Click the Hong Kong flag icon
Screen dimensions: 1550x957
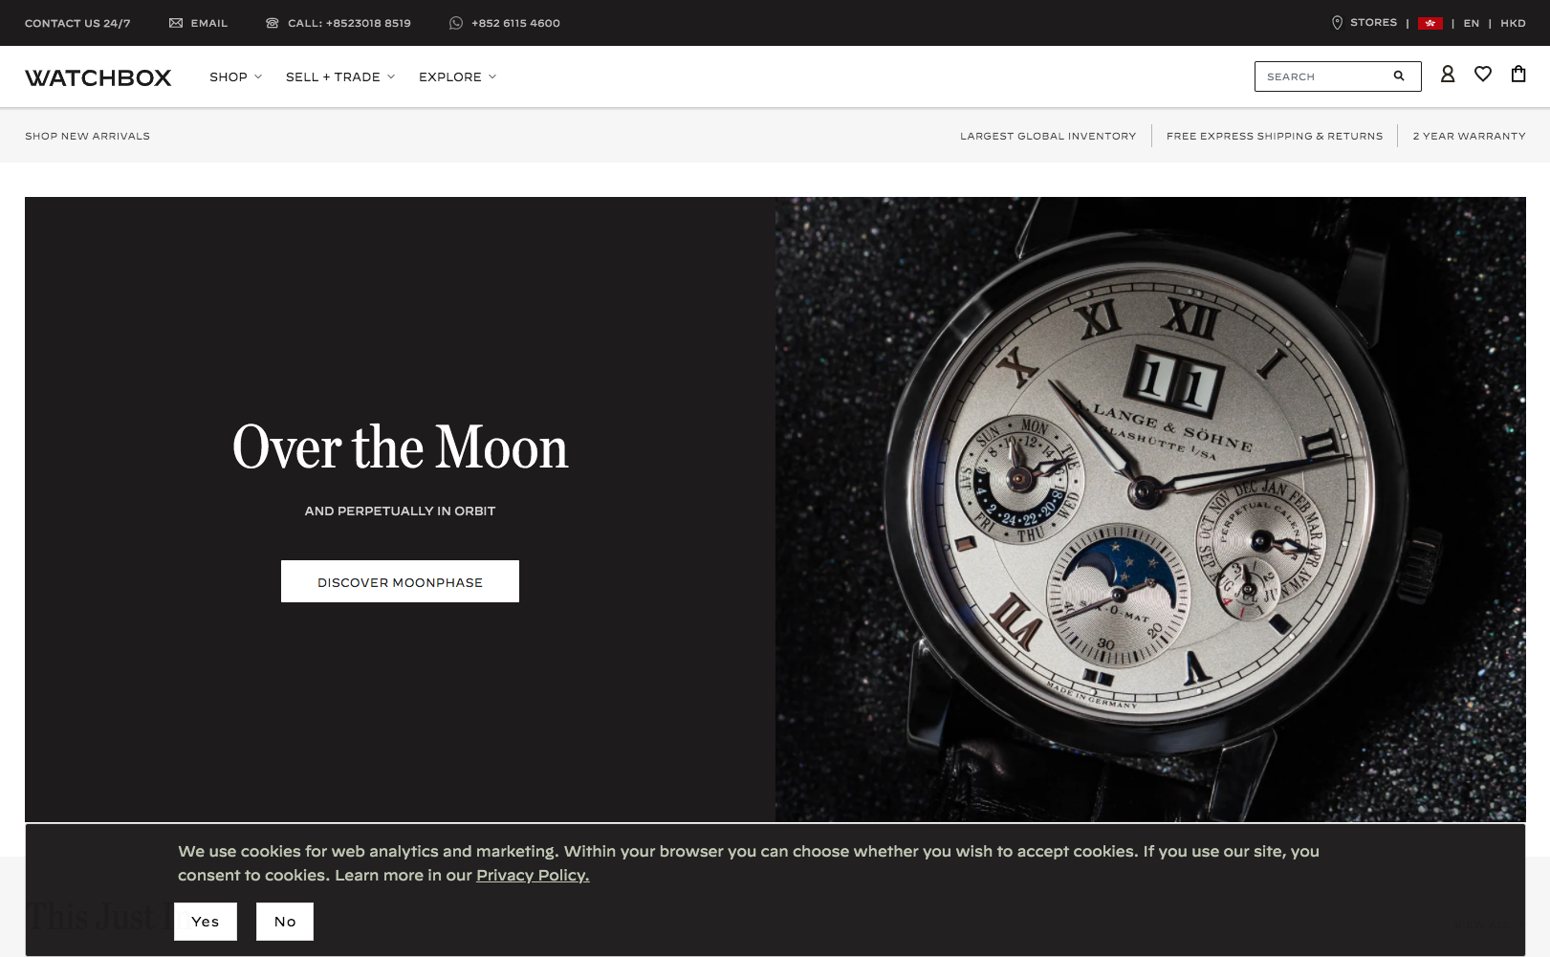pos(1430,23)
